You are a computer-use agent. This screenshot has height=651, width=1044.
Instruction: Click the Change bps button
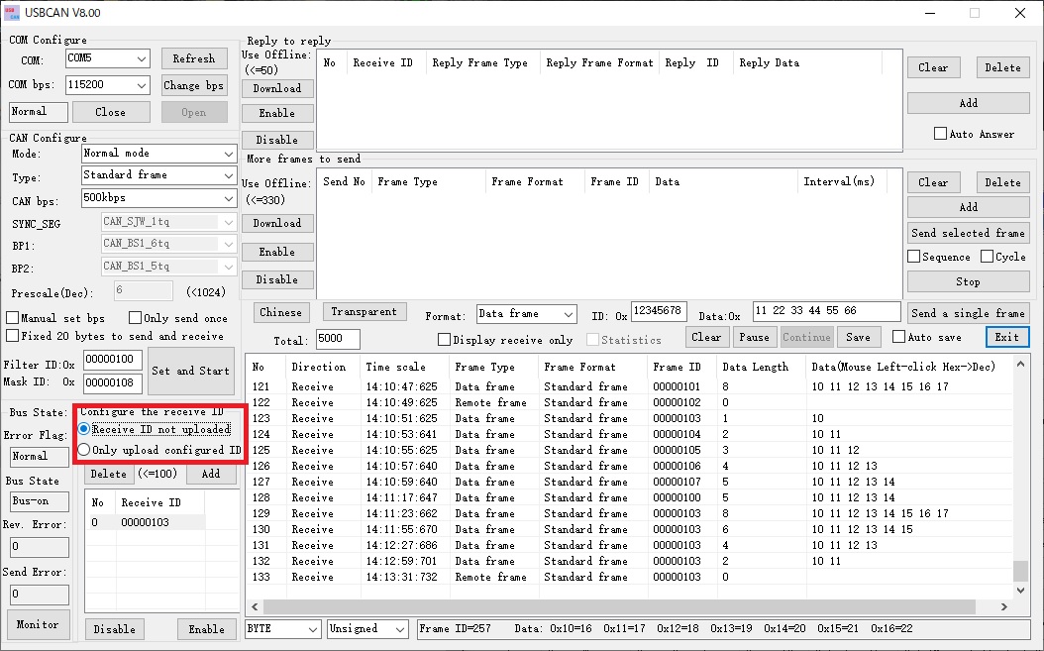click(x=194, y=85)
